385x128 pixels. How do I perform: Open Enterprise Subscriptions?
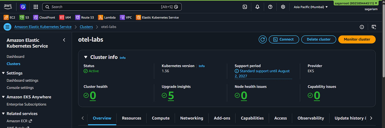point(26,104)
